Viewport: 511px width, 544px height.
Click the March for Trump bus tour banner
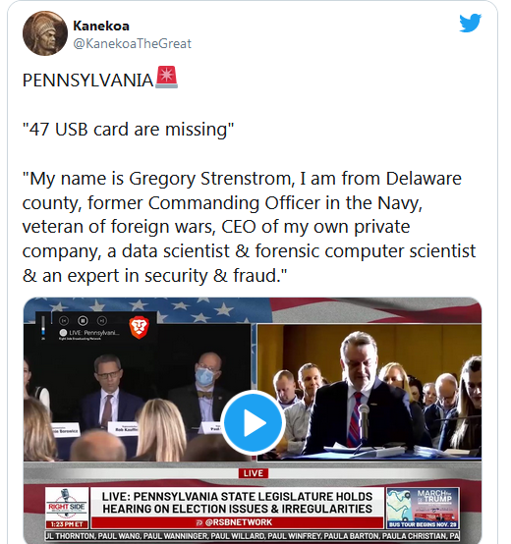(x=423, y=508)
